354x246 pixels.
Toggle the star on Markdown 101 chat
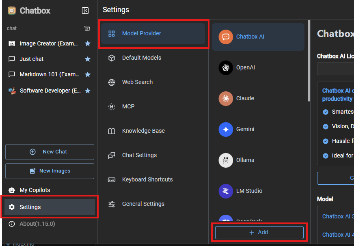coord(88,74)
